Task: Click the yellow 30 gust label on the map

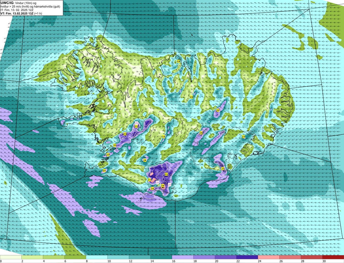Action: (115, 145)
